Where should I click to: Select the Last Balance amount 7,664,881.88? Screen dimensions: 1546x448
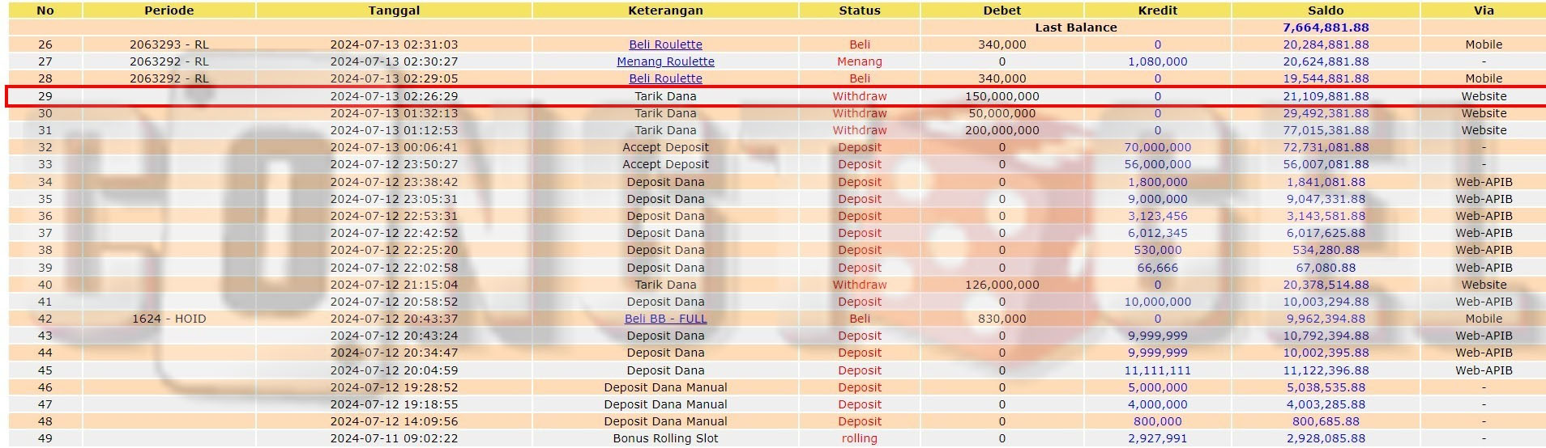point(1326,27)
